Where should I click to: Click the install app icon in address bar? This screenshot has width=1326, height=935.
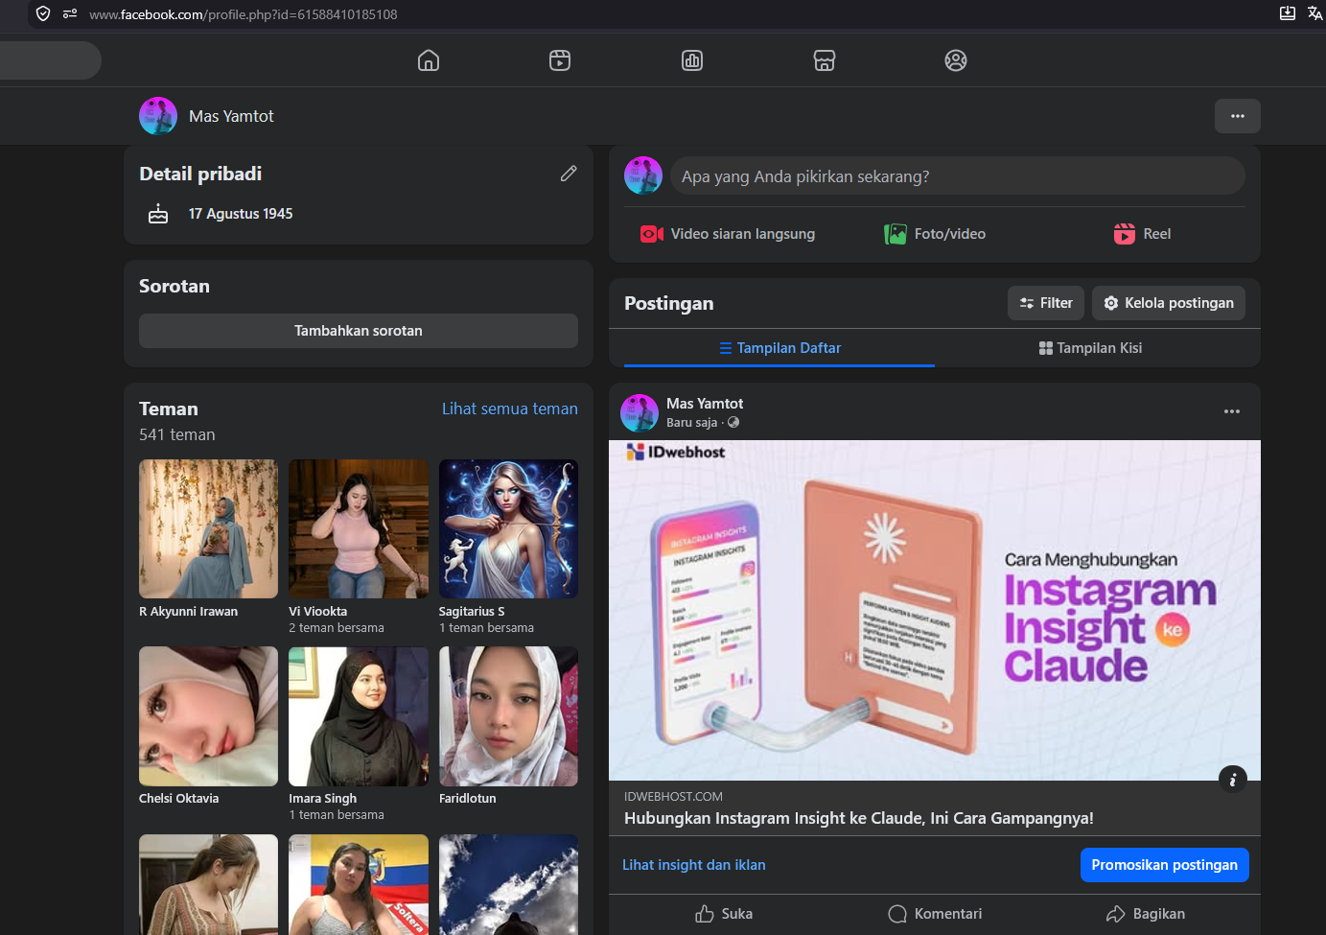(1288, 13)
